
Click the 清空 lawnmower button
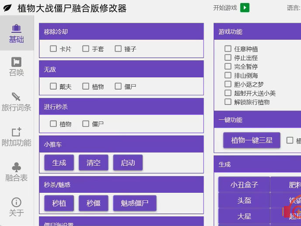(x=93, y=163)
